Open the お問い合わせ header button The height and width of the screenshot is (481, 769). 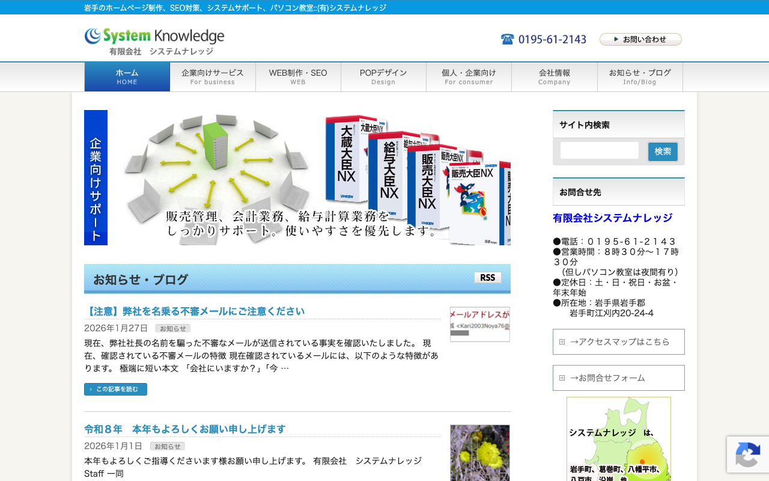(640, 39)
